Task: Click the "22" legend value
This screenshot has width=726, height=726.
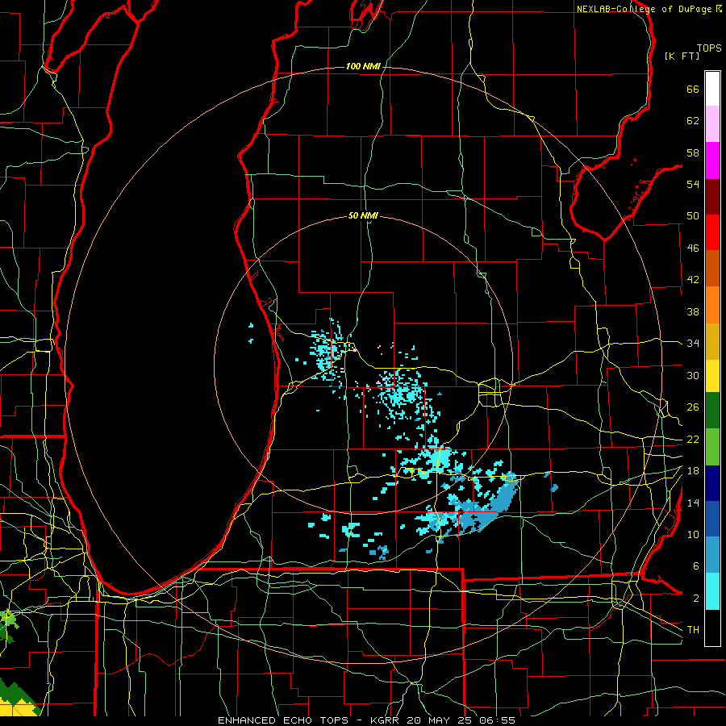Action: [693, 440]
